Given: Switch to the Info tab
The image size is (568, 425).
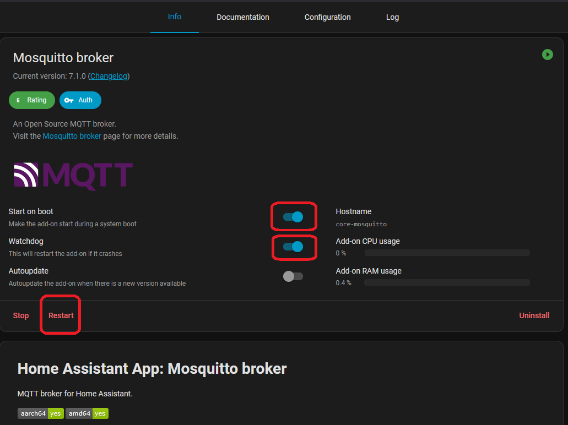Looking at the screenshot, I should click(175, 17).
